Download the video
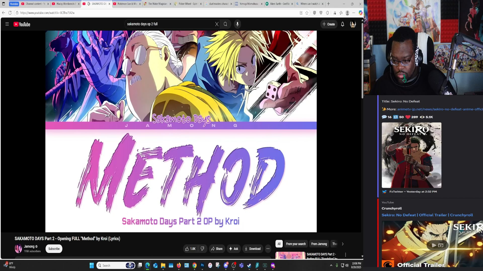This screenshot has width=483, height=271. (x=253, y=249)
